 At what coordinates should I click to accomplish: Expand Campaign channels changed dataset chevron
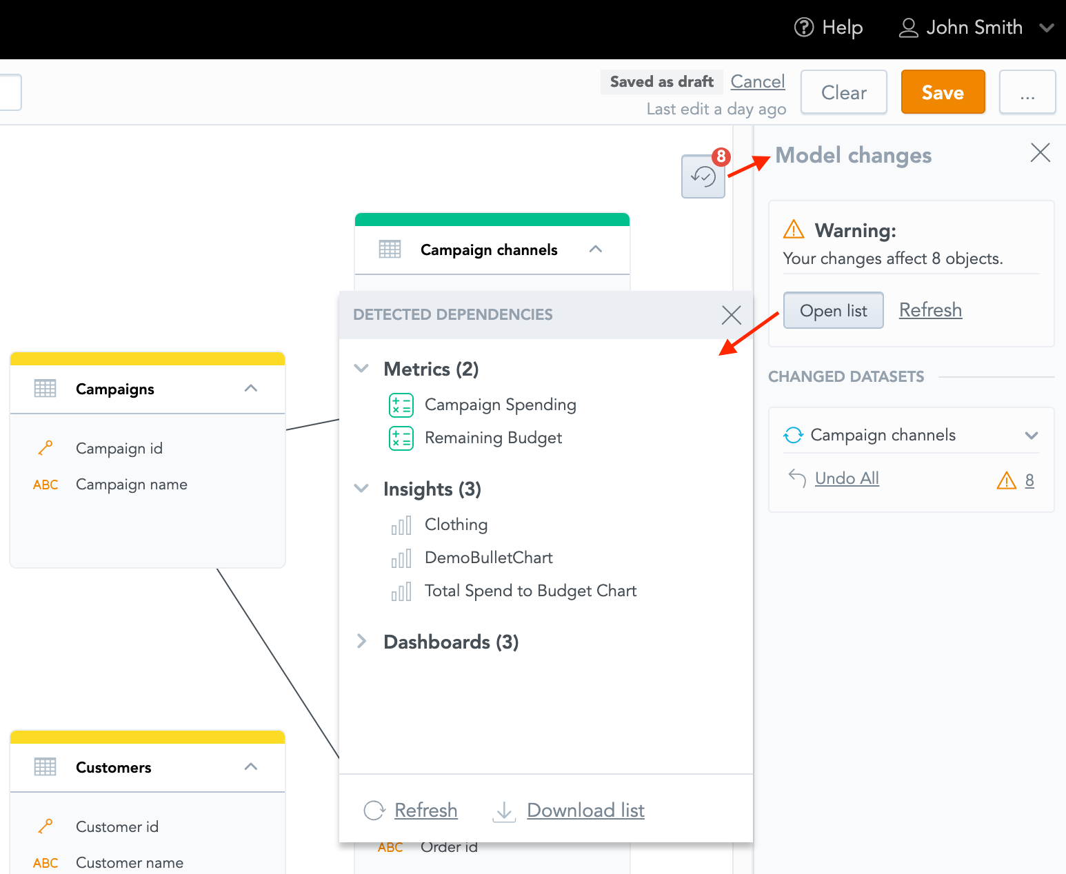(x=1032, y=435)
